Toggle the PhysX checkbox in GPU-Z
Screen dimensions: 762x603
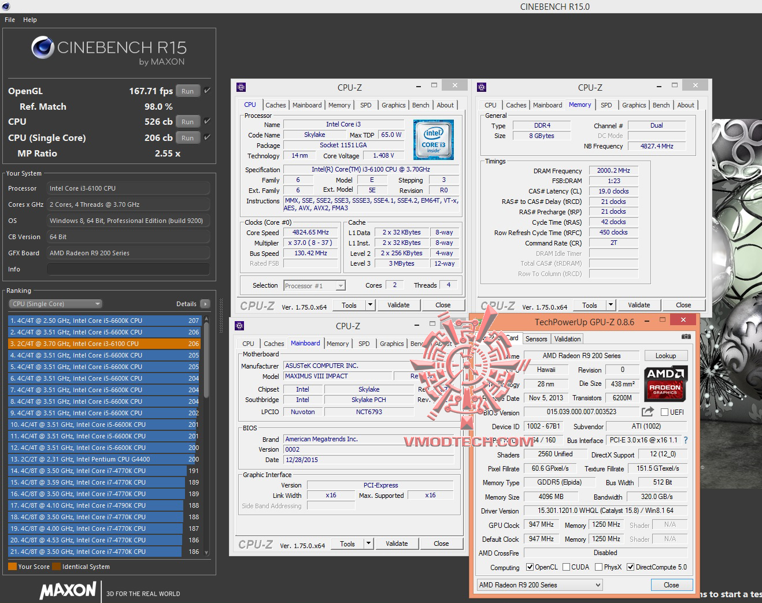[598, 567]
